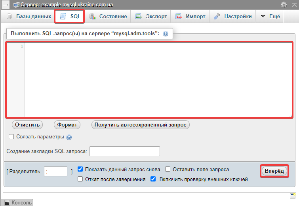
Task: Uncheck Показать данный запрос снова
Action: [x=80, y=169]
